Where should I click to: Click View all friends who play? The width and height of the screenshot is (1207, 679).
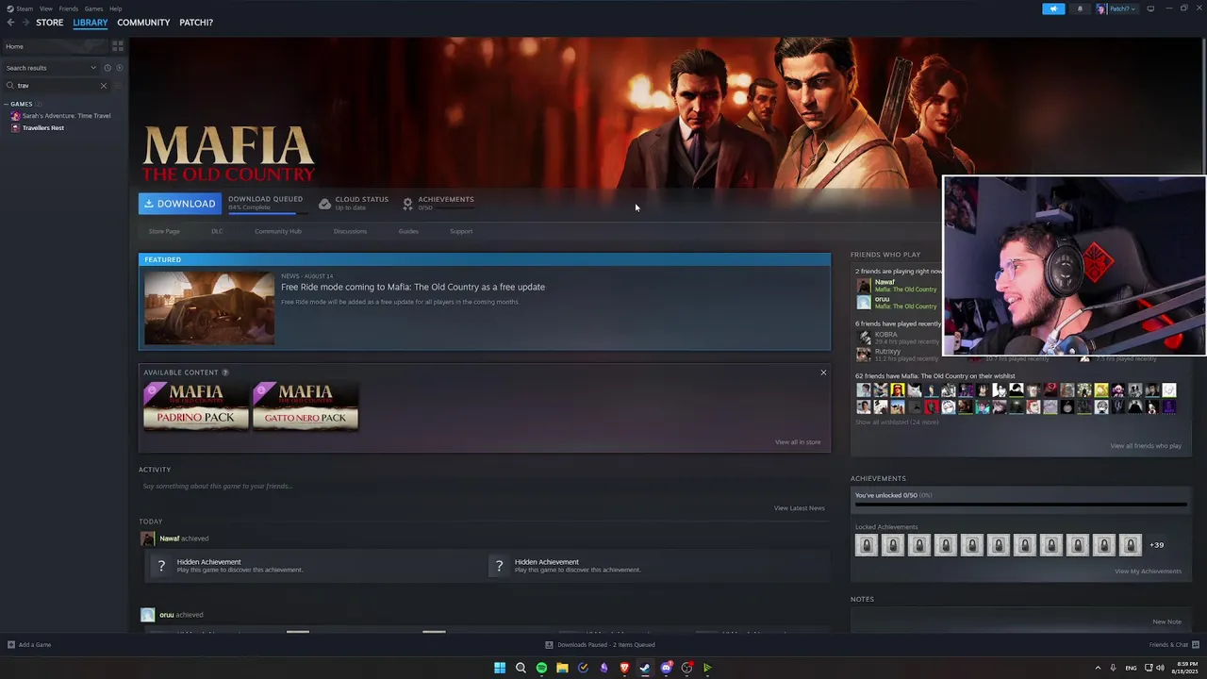[1146, 446]
